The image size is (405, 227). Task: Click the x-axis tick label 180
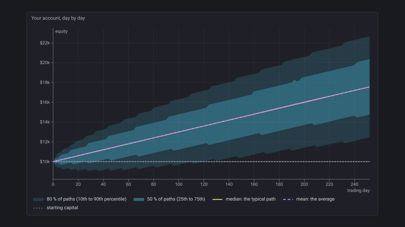pyautogui.click(x=279, y=184)
